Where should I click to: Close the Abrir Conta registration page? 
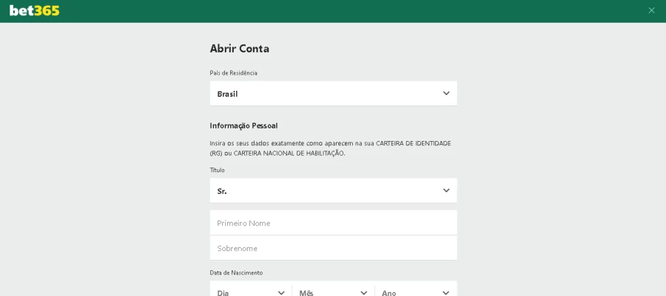(651, 10)
